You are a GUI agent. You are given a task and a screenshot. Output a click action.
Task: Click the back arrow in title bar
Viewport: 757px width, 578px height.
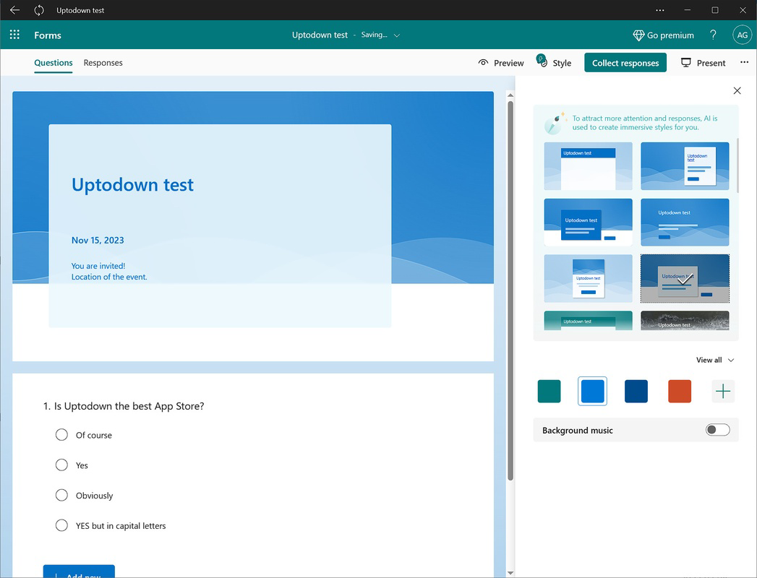[x=15, y=10]
